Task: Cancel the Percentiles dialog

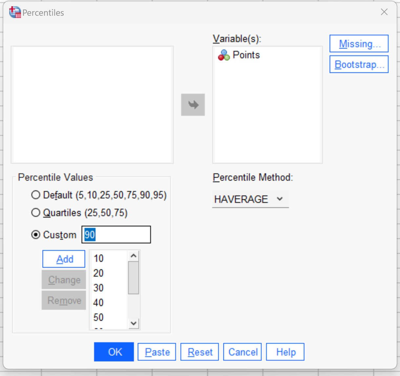Action: tap(242, 352)
